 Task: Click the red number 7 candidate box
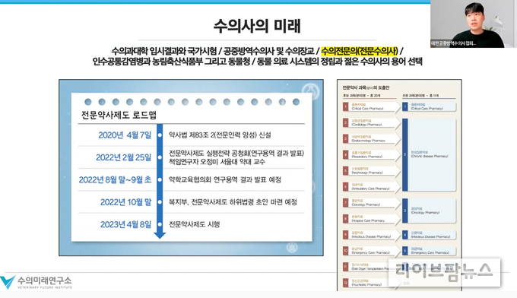point(345,203)
